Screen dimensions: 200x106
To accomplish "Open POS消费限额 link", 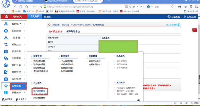I will [x=67, y=71].
